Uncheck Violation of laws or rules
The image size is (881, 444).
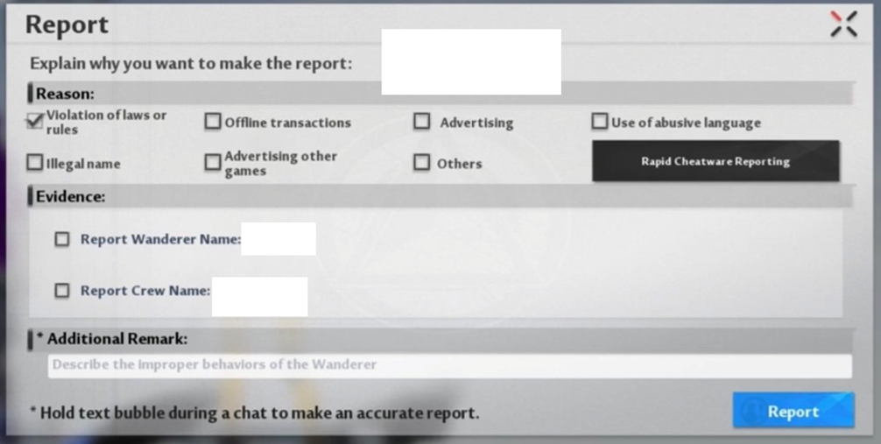click(x=35, y=122)
